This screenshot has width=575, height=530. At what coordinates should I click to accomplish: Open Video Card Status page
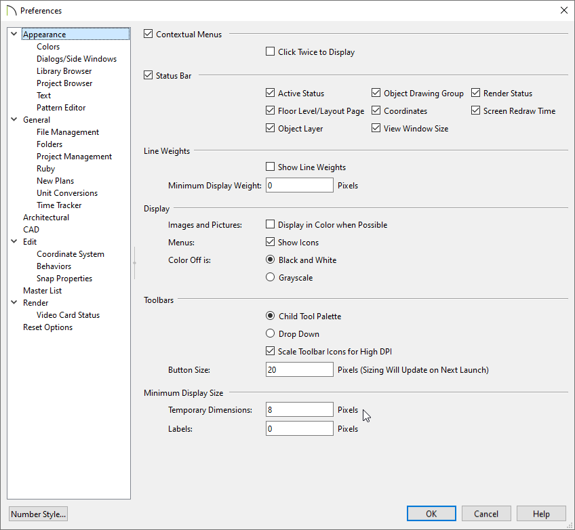pos(68,315)
